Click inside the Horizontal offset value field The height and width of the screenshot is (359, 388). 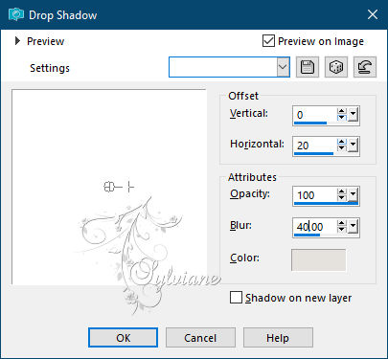tap(314, 146)
